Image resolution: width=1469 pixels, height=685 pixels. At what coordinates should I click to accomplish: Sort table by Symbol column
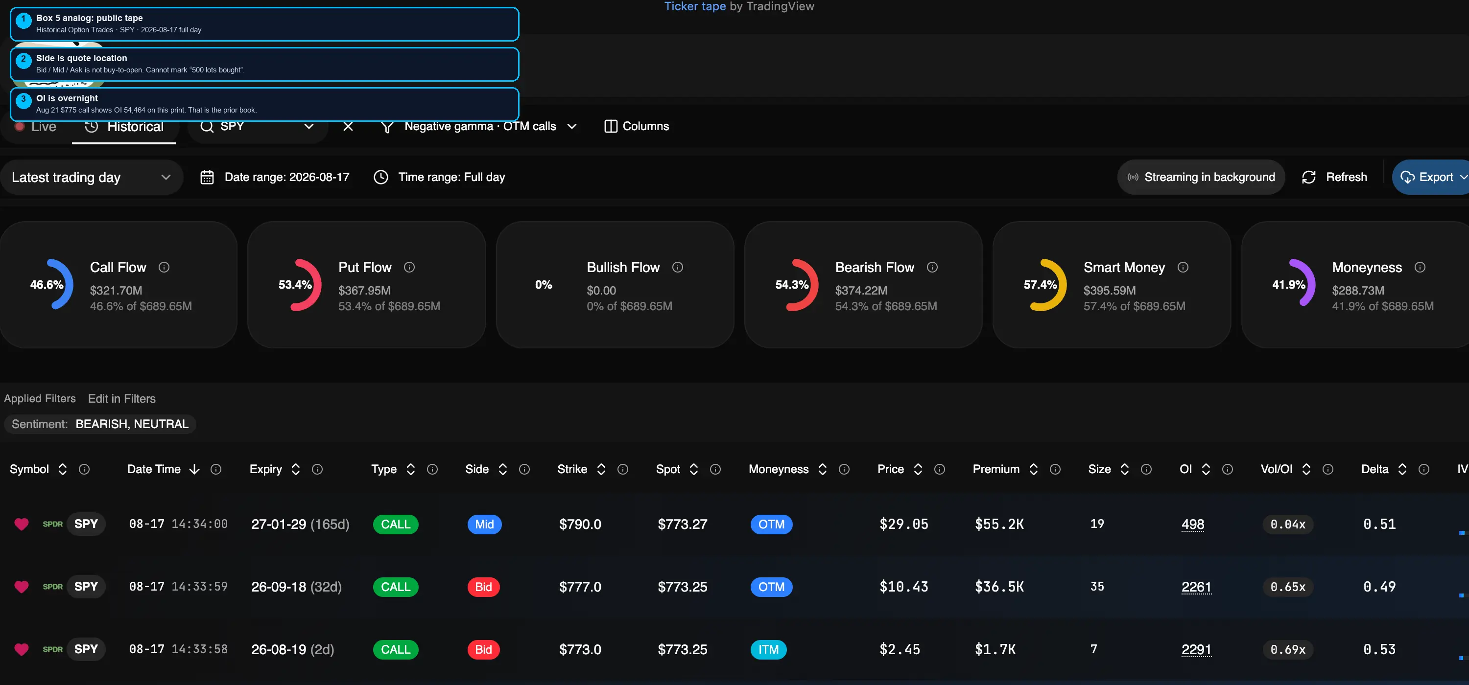click(63, 469)
